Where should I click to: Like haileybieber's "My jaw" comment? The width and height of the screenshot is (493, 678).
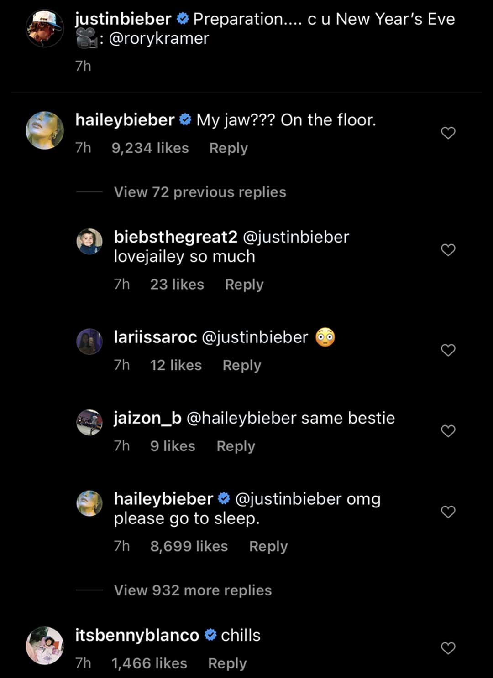448,133
